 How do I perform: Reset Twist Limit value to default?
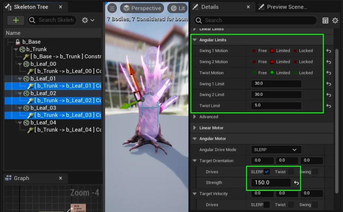click(329, 106)
